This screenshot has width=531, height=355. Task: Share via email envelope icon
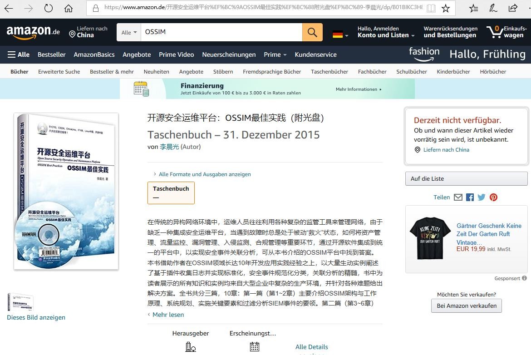point(458,197)
